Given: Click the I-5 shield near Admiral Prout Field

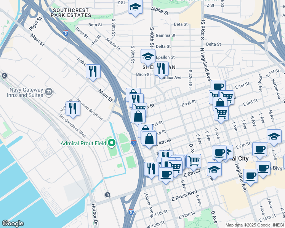Looking at the screenshot, I should (x=134, y=143).
